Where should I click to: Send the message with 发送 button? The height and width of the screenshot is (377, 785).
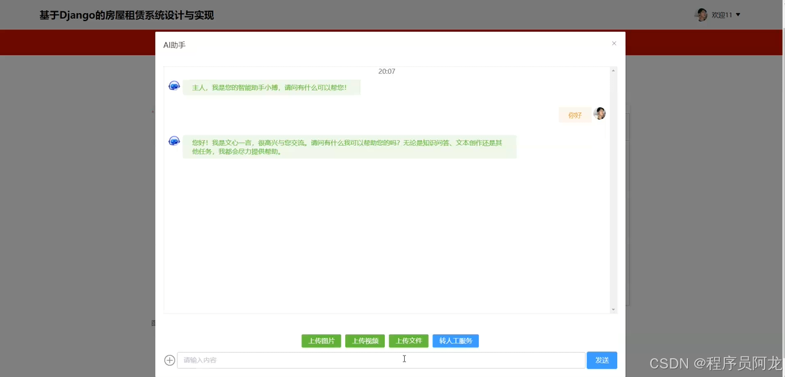pos(602,360)
